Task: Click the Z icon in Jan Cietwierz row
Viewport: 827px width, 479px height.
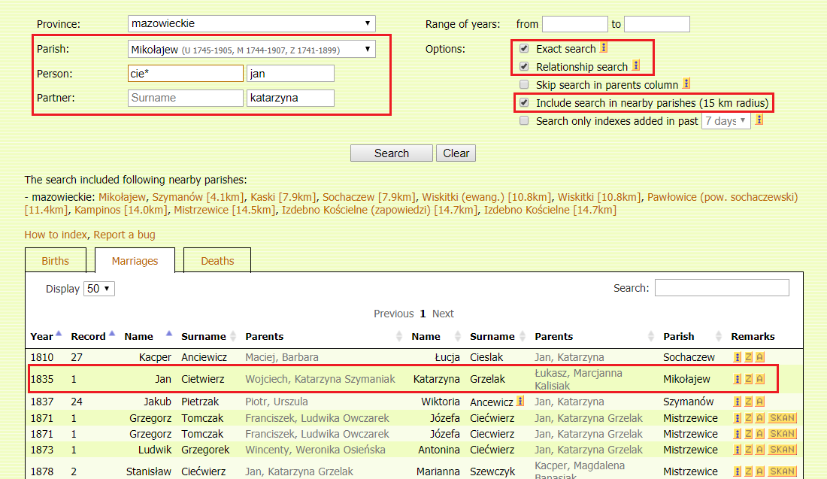Action: click(x=749, y=379)
